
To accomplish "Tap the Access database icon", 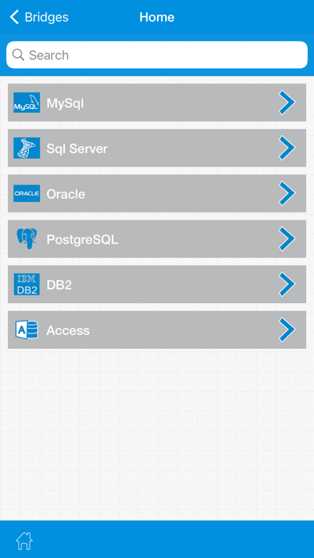I will 26,330.
